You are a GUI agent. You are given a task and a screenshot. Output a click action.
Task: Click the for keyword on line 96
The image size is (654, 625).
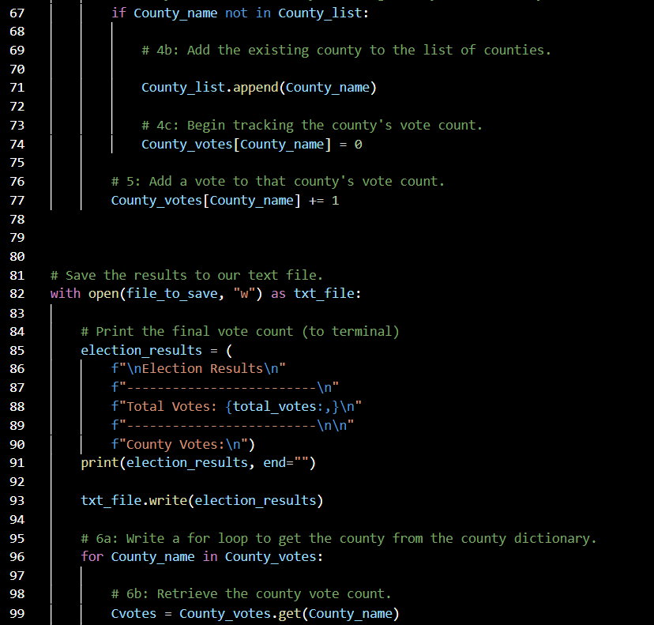click(x=91, y=556)
